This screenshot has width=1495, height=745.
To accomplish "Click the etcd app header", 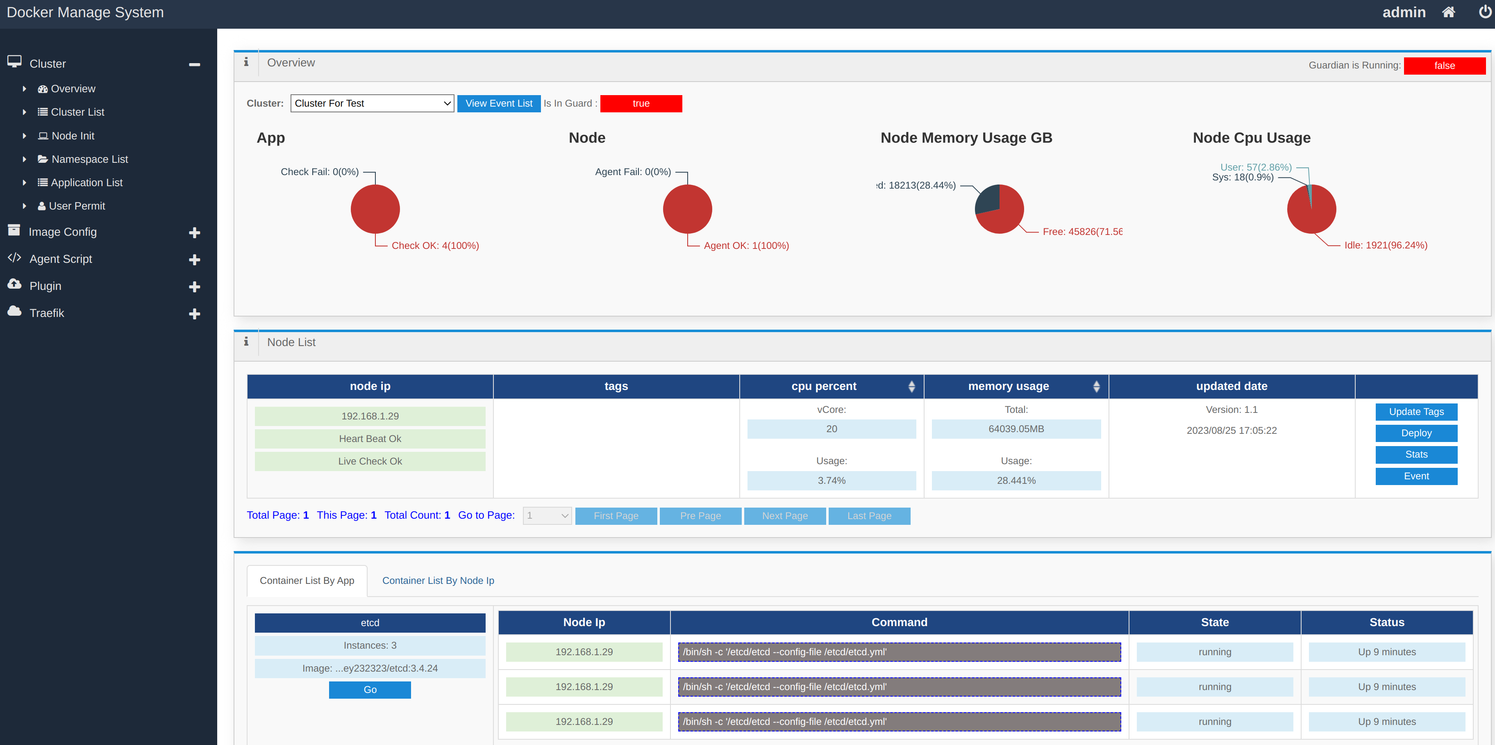I will 370,623.
